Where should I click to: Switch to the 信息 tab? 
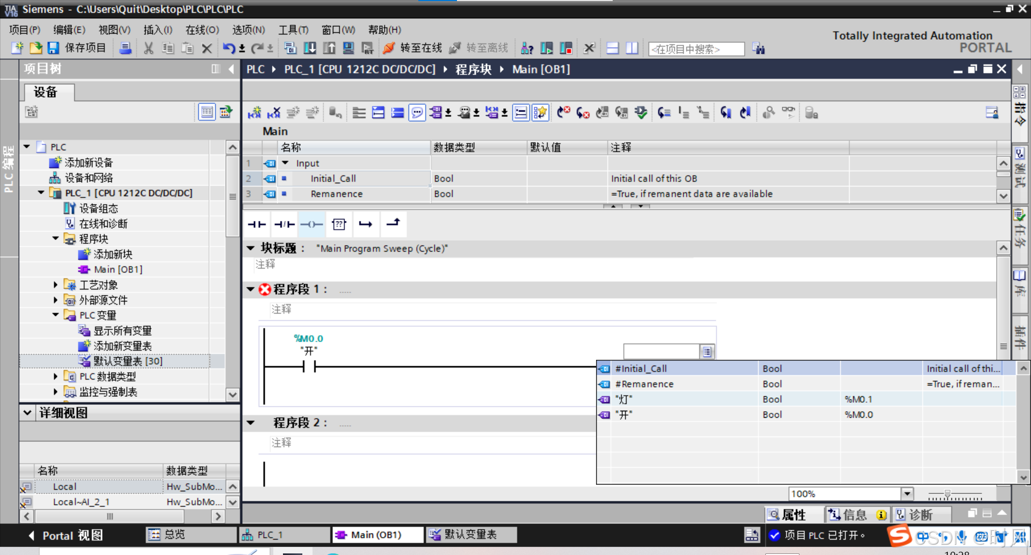coord(857,515)
